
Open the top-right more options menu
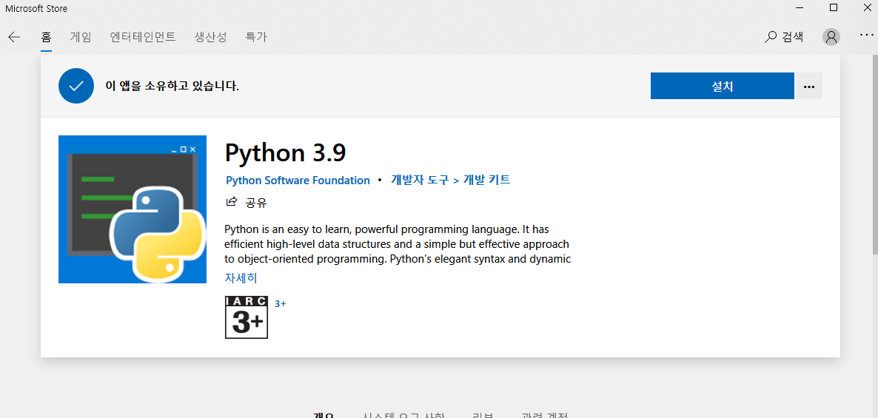pyautogui.click(x=865, y=35)
